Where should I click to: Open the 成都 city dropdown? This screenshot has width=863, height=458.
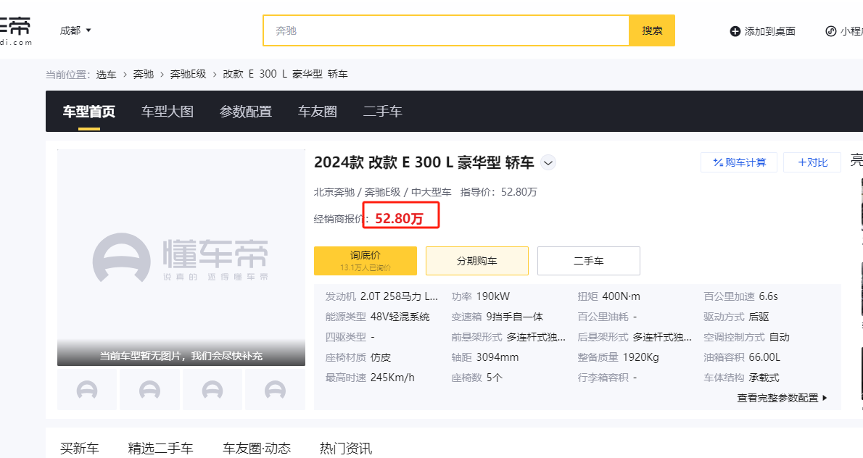(x=75, y=30)
